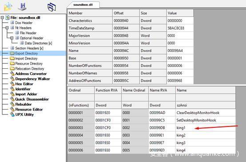
Task: Select the Resource Directory folder
Action: [29, 63]
